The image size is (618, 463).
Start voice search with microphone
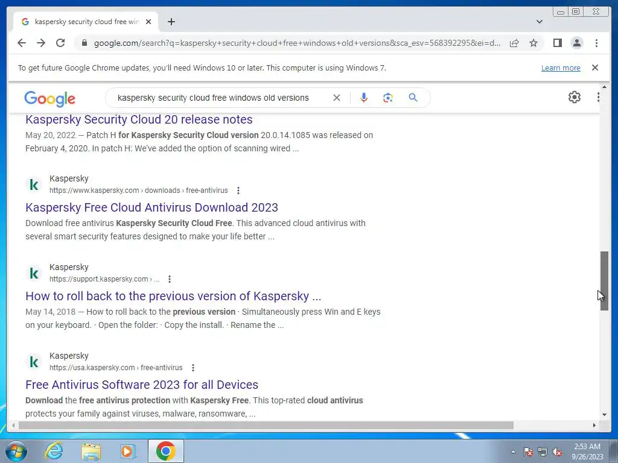click(x=364, y=98)
